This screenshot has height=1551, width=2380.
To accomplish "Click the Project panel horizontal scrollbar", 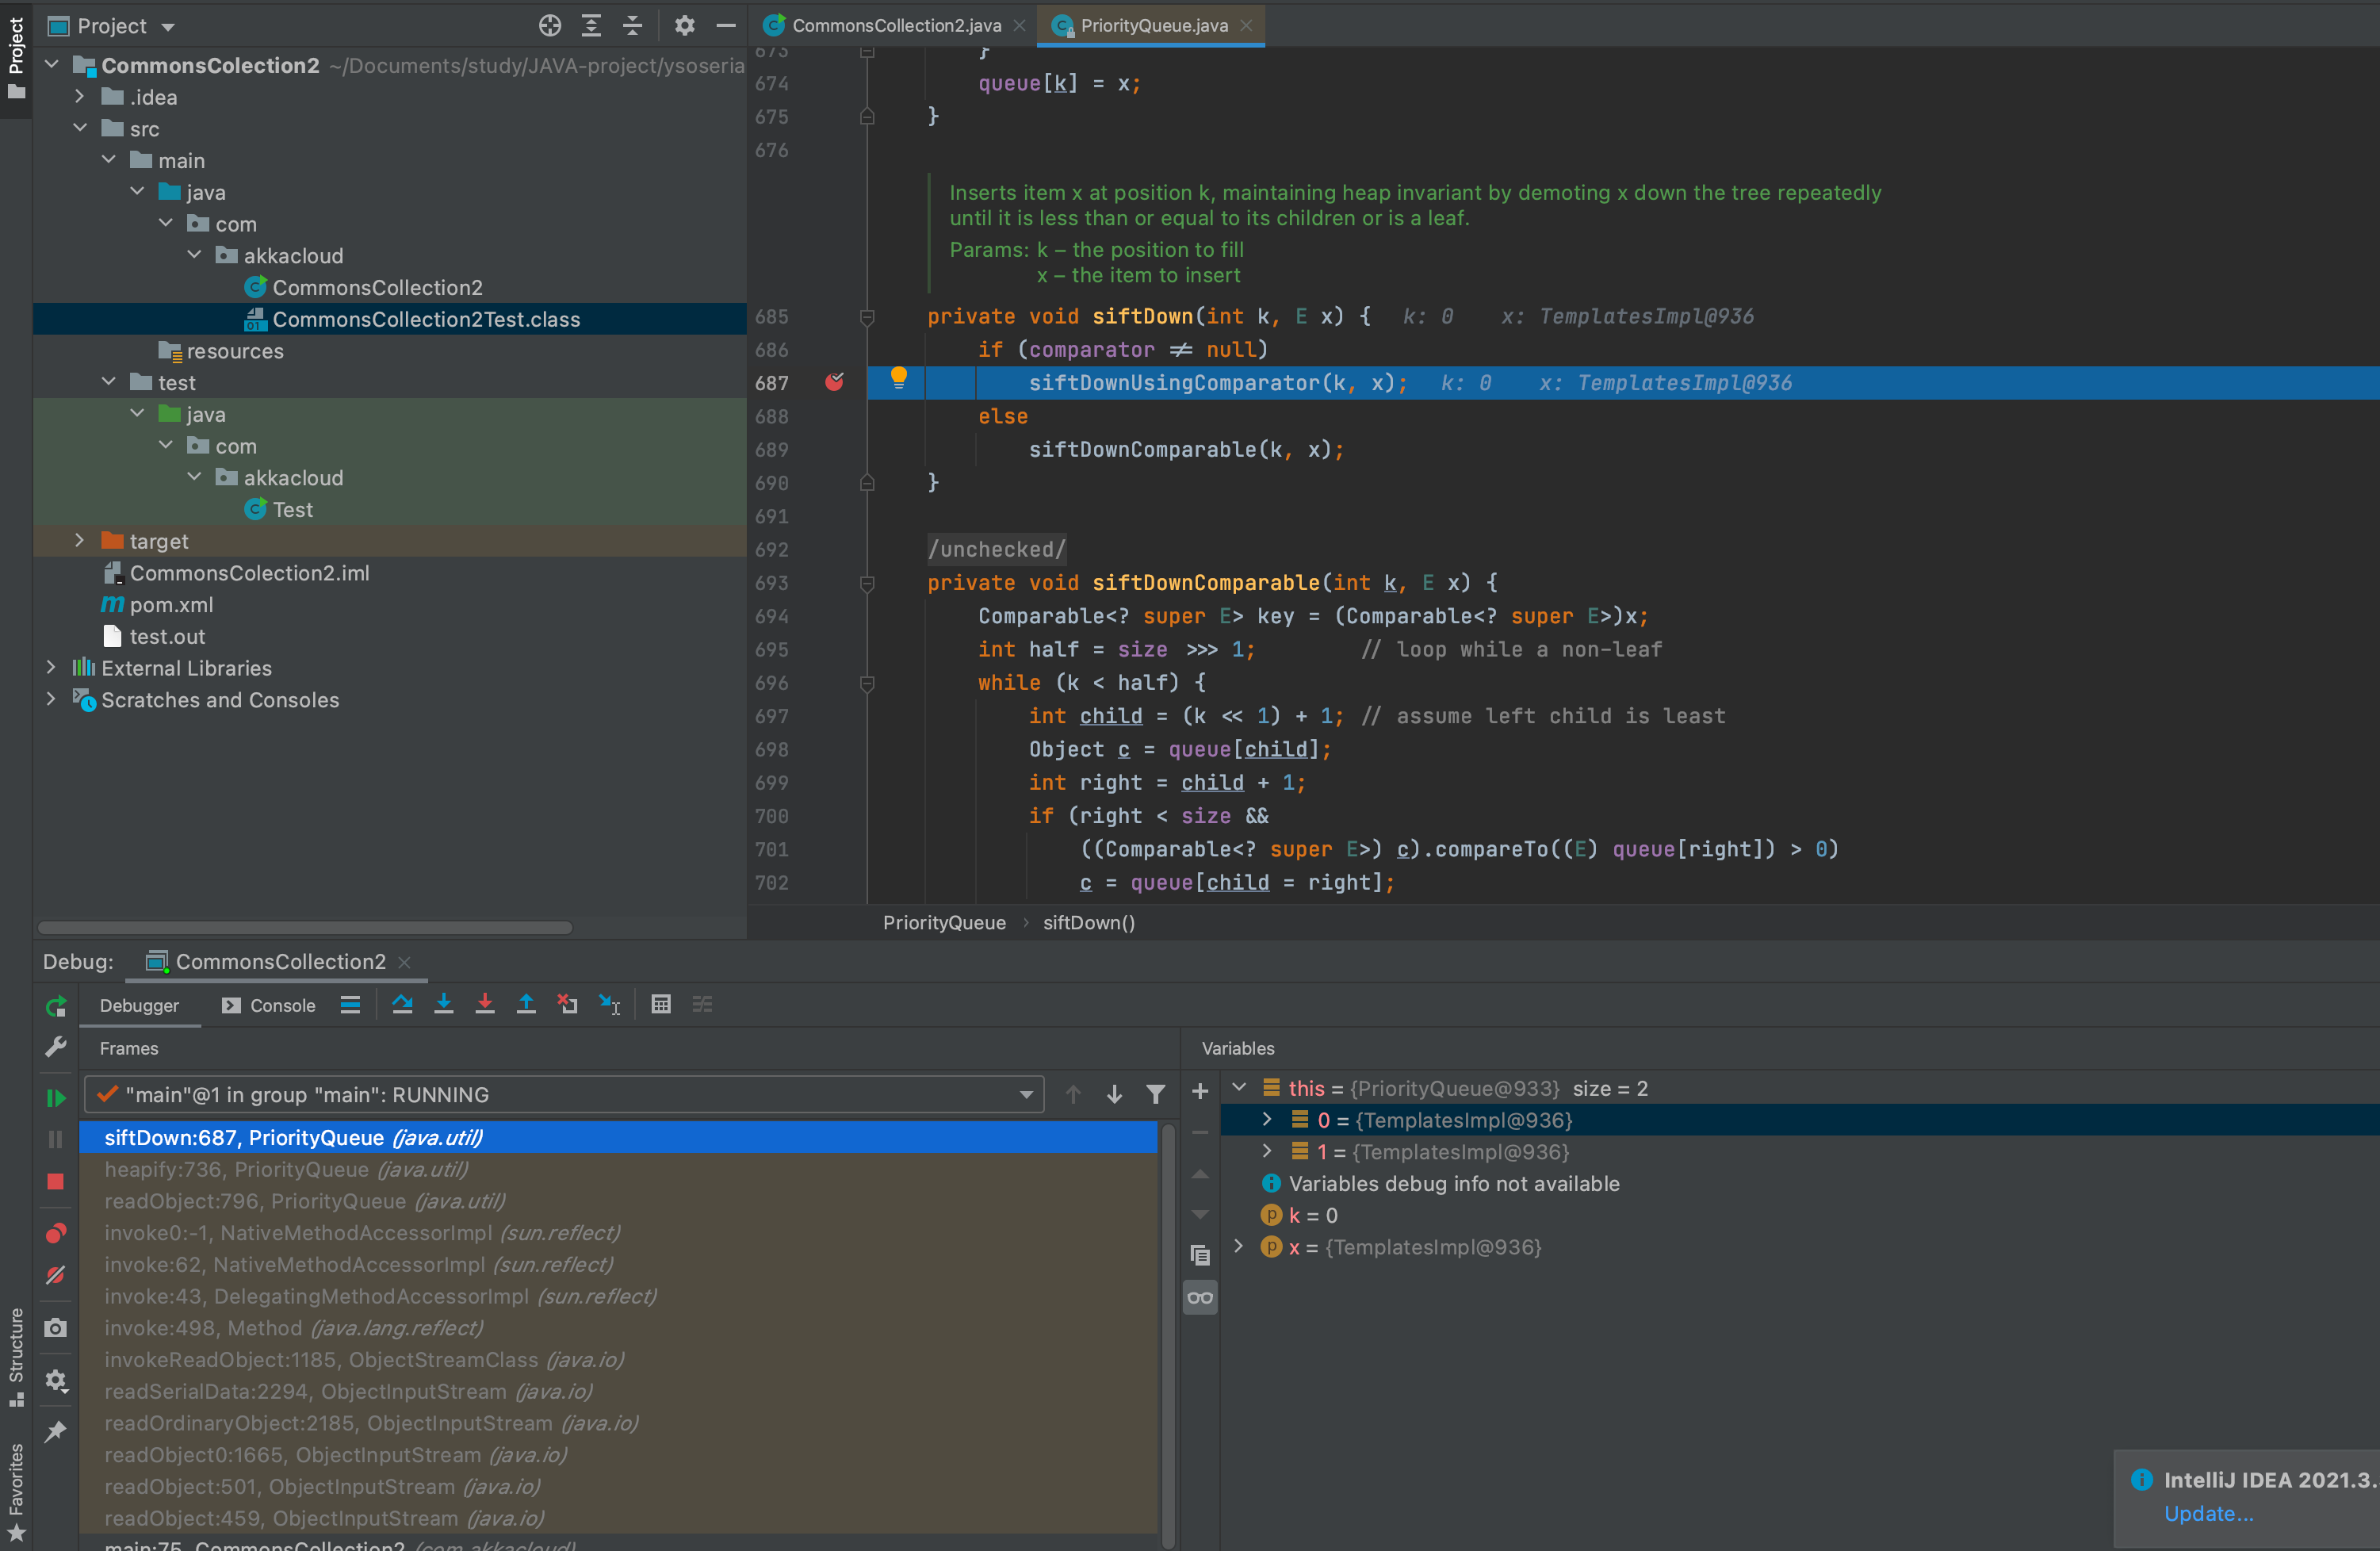I will [305, 927].
